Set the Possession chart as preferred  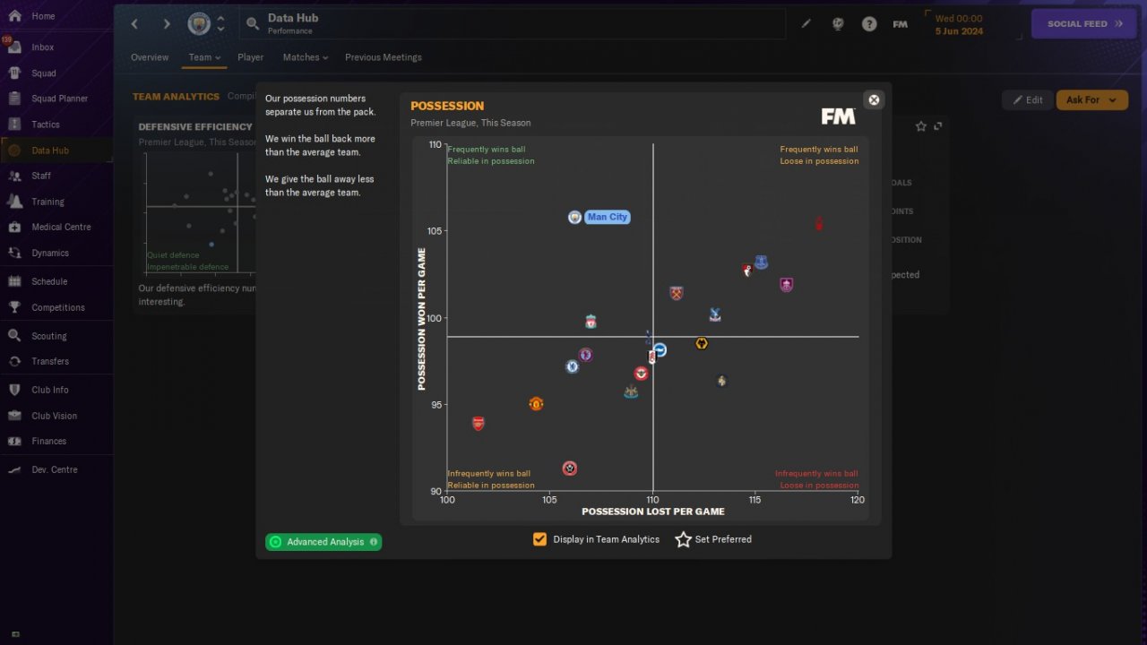(x=713, y=539)
